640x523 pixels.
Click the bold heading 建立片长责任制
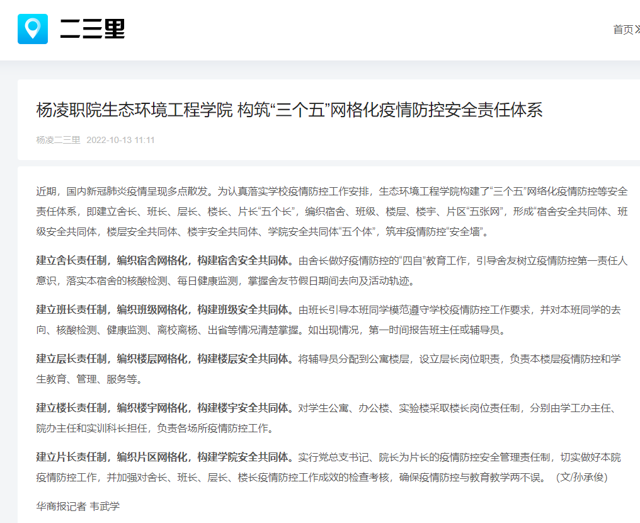pos(73,457)
